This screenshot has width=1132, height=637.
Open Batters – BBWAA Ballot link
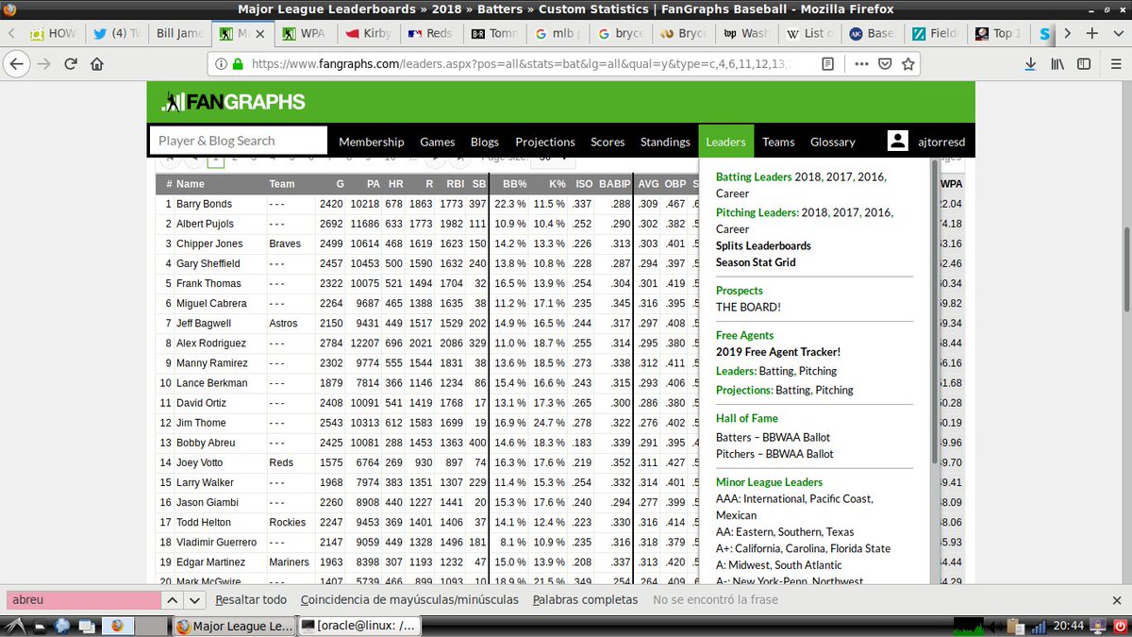point(774,437)
